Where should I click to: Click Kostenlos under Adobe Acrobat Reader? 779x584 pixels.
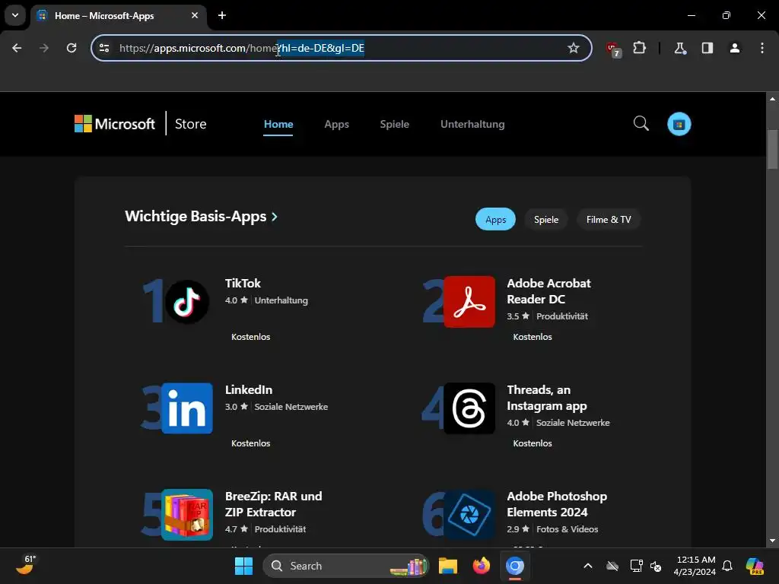(x=532, y=337)
